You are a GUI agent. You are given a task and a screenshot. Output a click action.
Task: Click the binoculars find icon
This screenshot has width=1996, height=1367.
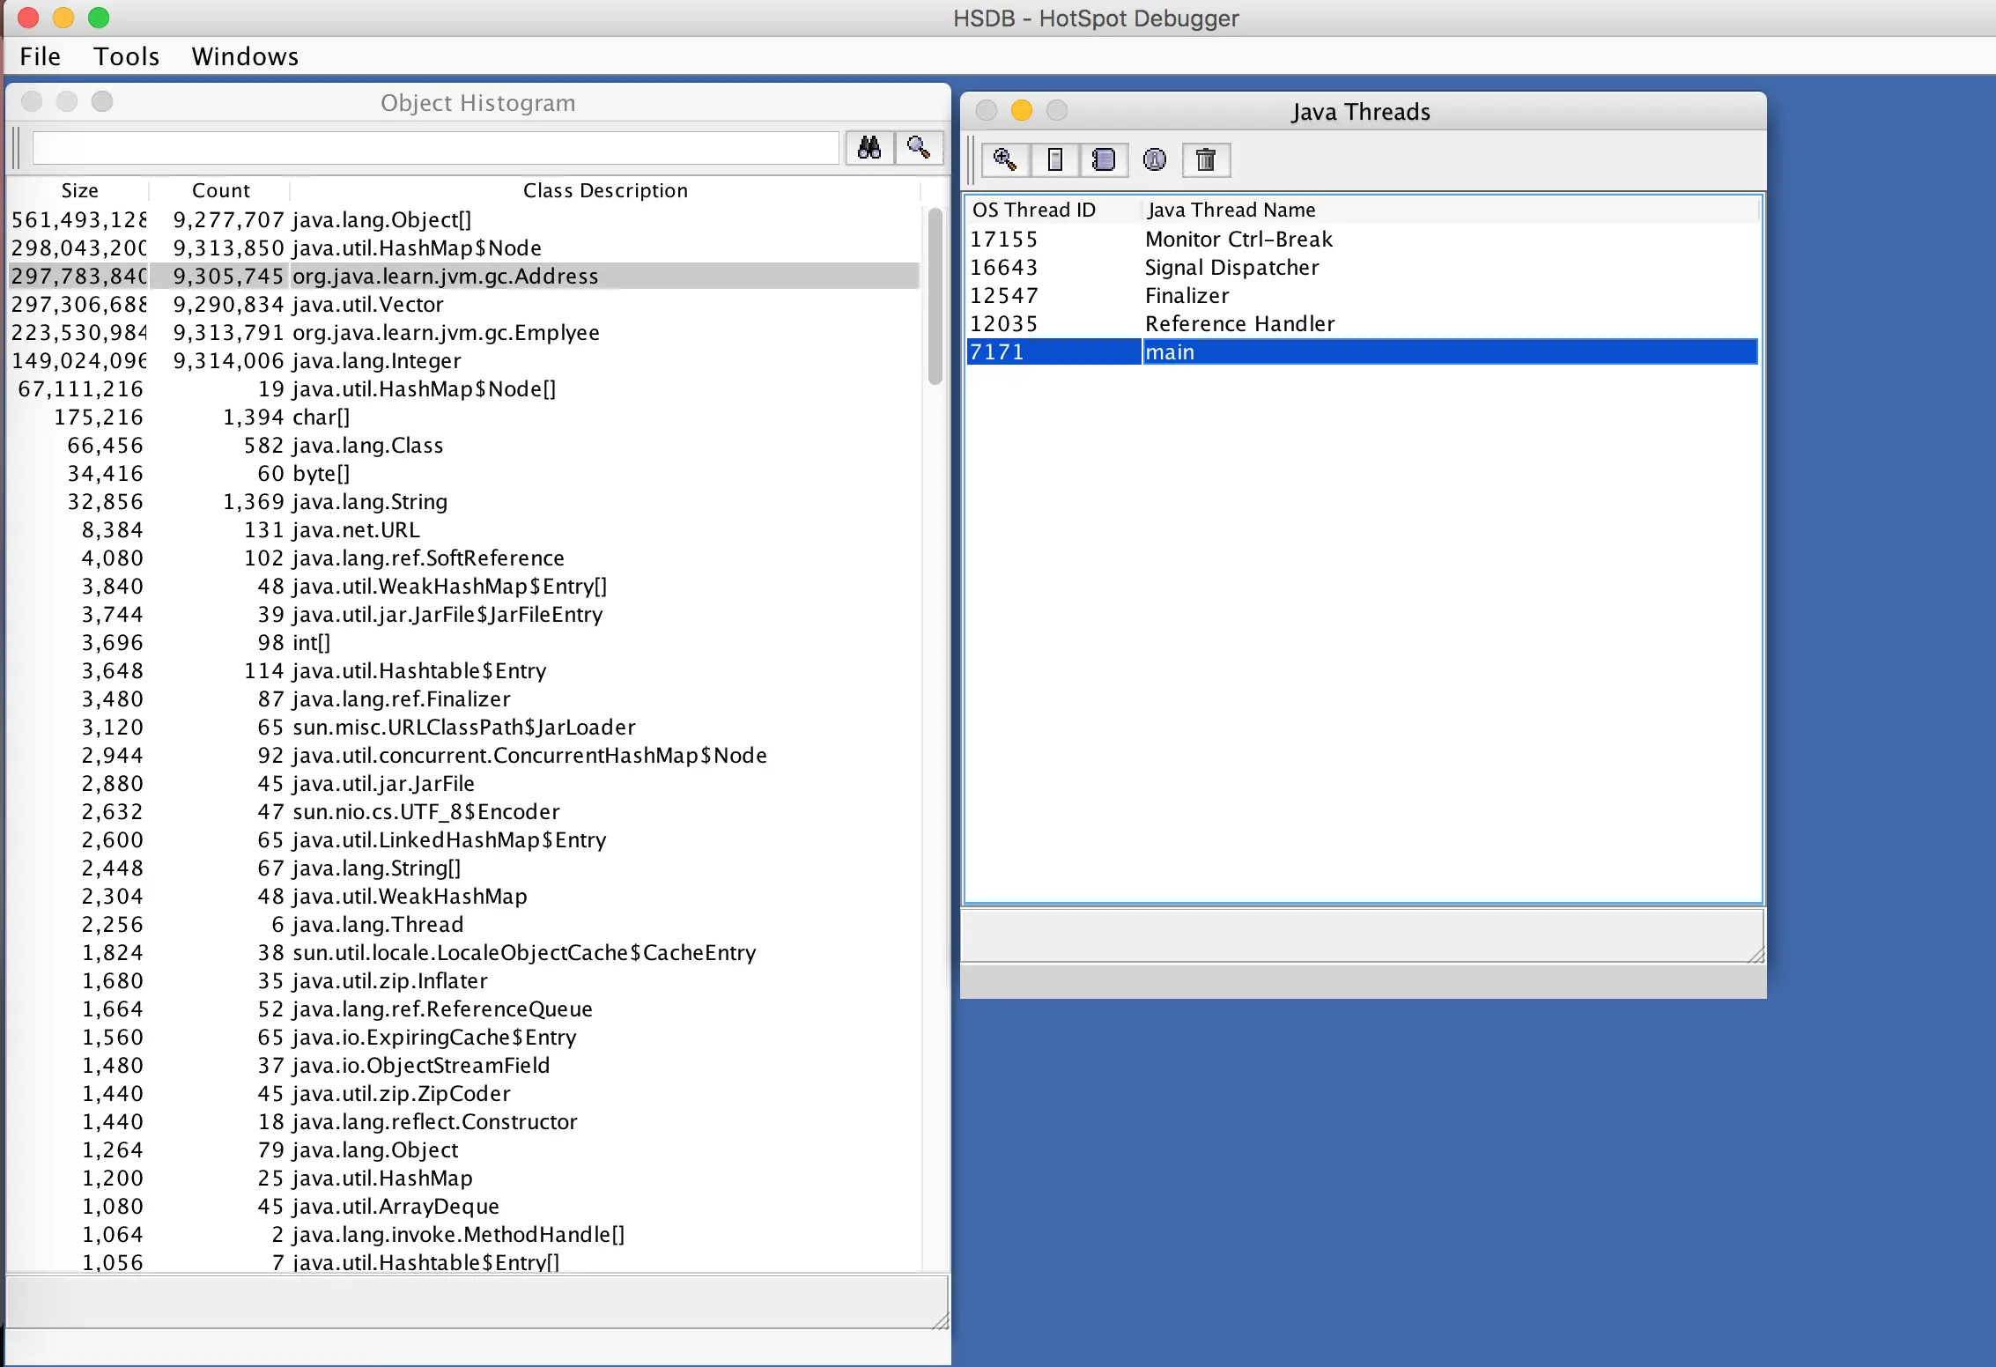point(869,148)
